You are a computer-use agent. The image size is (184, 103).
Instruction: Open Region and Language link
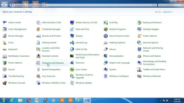coord(120,63)
